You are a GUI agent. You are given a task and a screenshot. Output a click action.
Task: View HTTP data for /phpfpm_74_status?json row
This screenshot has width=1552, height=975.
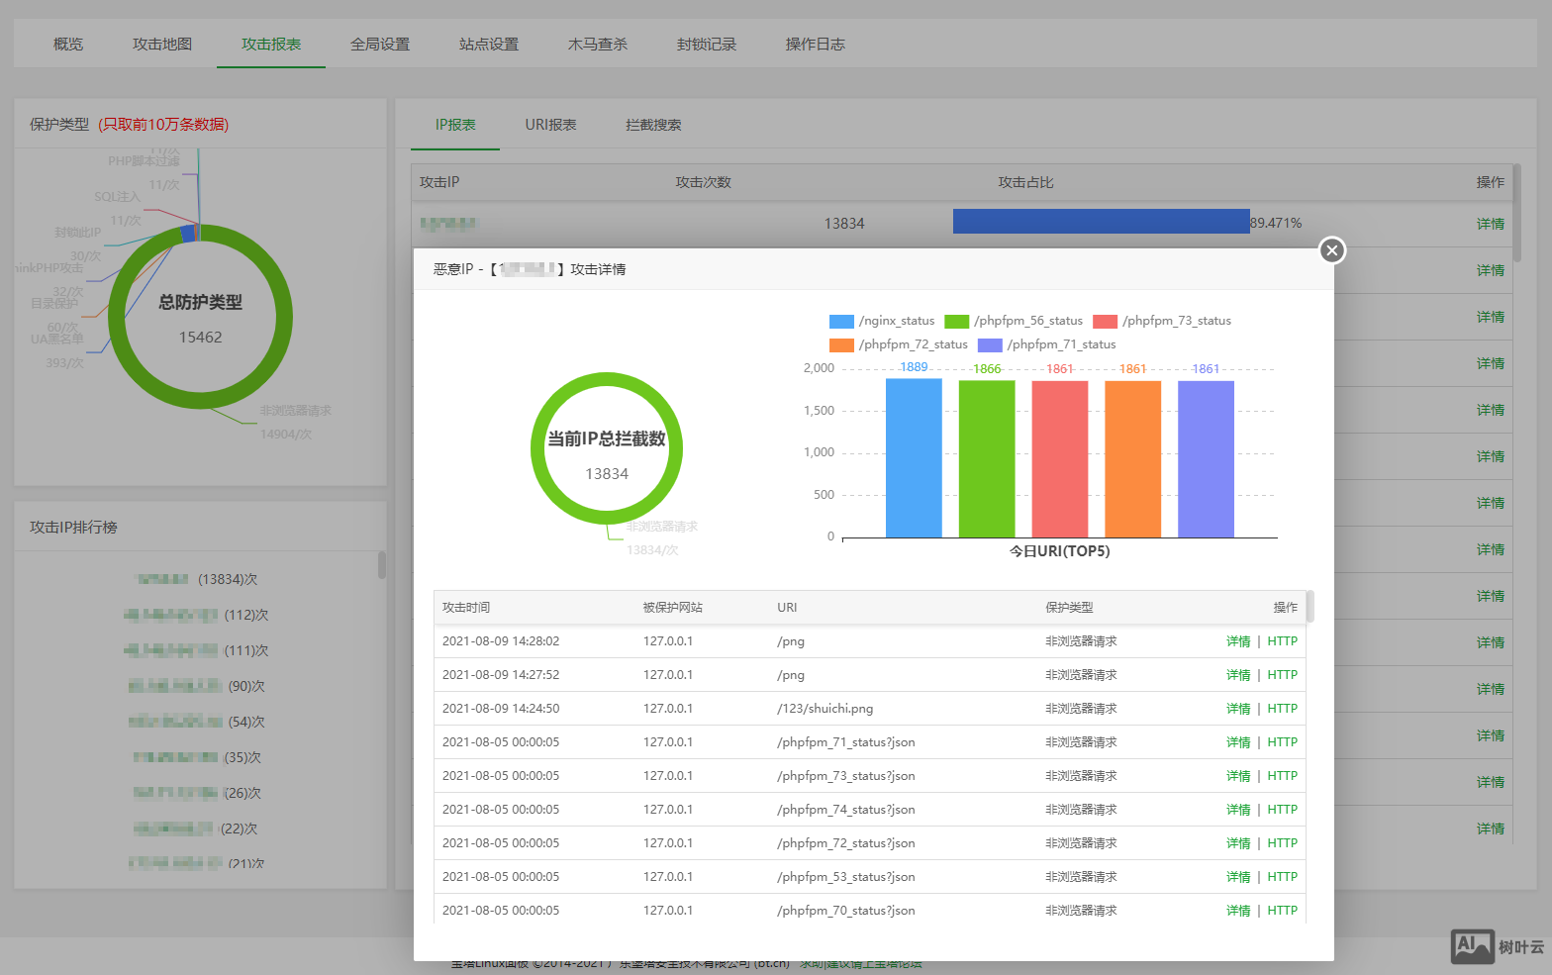tap(1282, 810)
